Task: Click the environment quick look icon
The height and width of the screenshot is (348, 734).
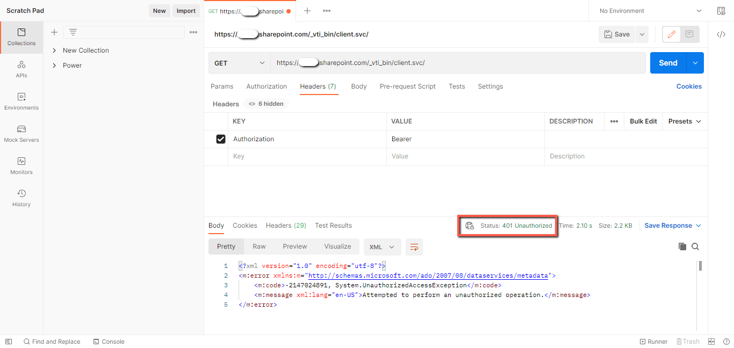Action: click(721, 11)
